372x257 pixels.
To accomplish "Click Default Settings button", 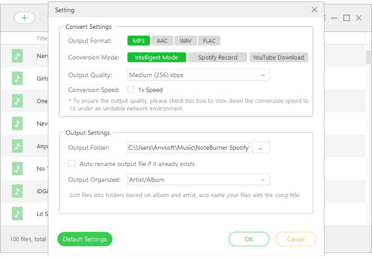I will tap(85, 239).
